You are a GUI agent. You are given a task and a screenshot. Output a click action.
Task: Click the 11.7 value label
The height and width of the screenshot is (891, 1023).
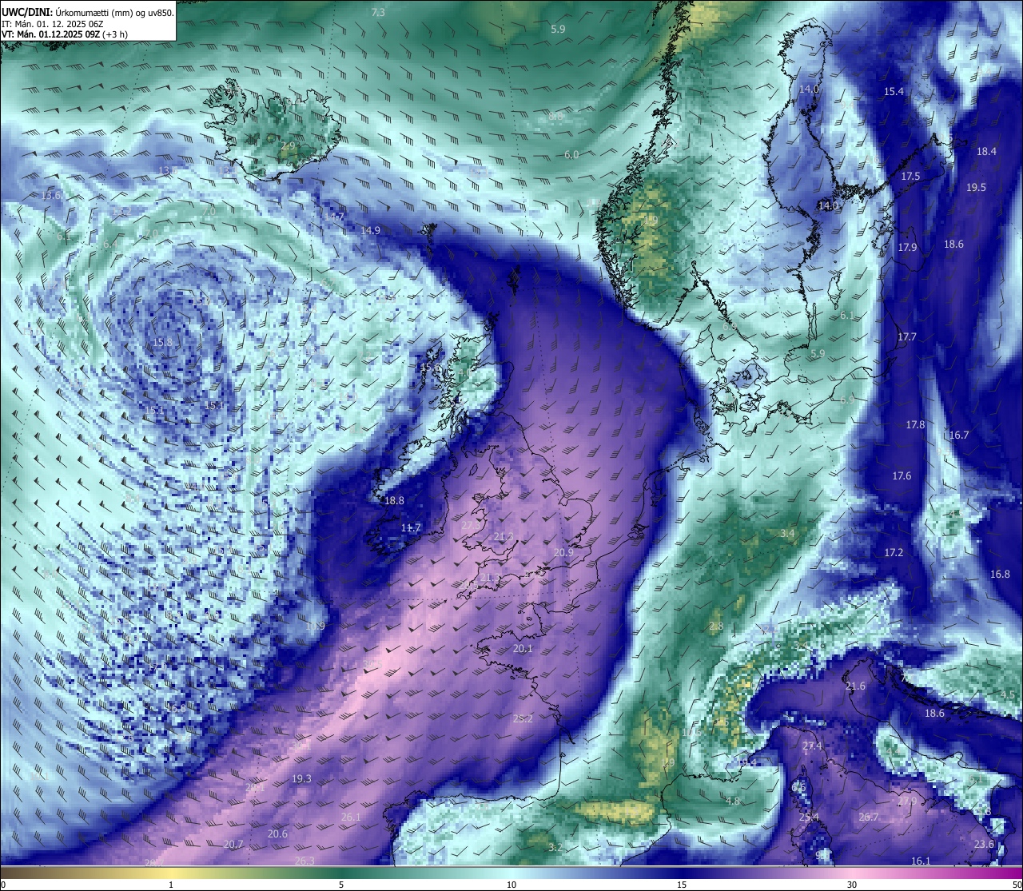tap(411, 528)
